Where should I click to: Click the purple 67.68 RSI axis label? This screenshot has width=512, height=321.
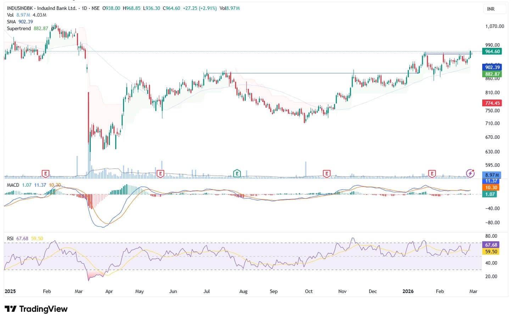click(x=491, y=245)
